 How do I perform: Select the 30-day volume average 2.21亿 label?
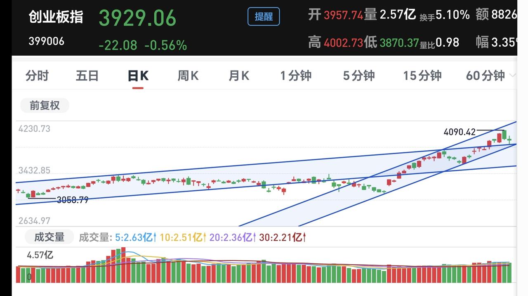(283, 237)
